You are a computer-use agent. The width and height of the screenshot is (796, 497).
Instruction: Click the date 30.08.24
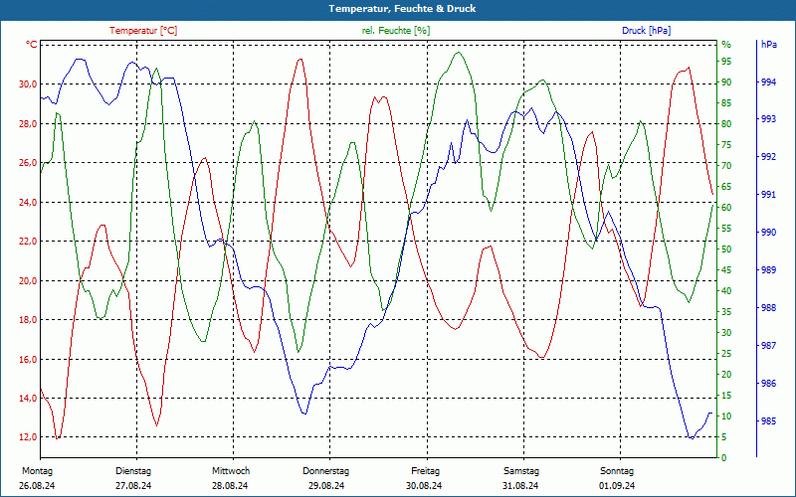pos(424,486)
